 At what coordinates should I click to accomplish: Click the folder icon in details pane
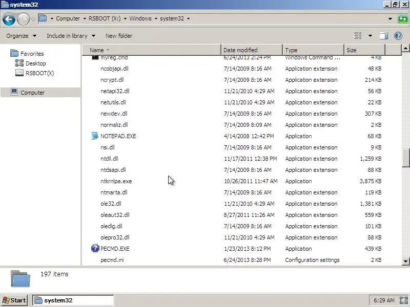(20, 278)
